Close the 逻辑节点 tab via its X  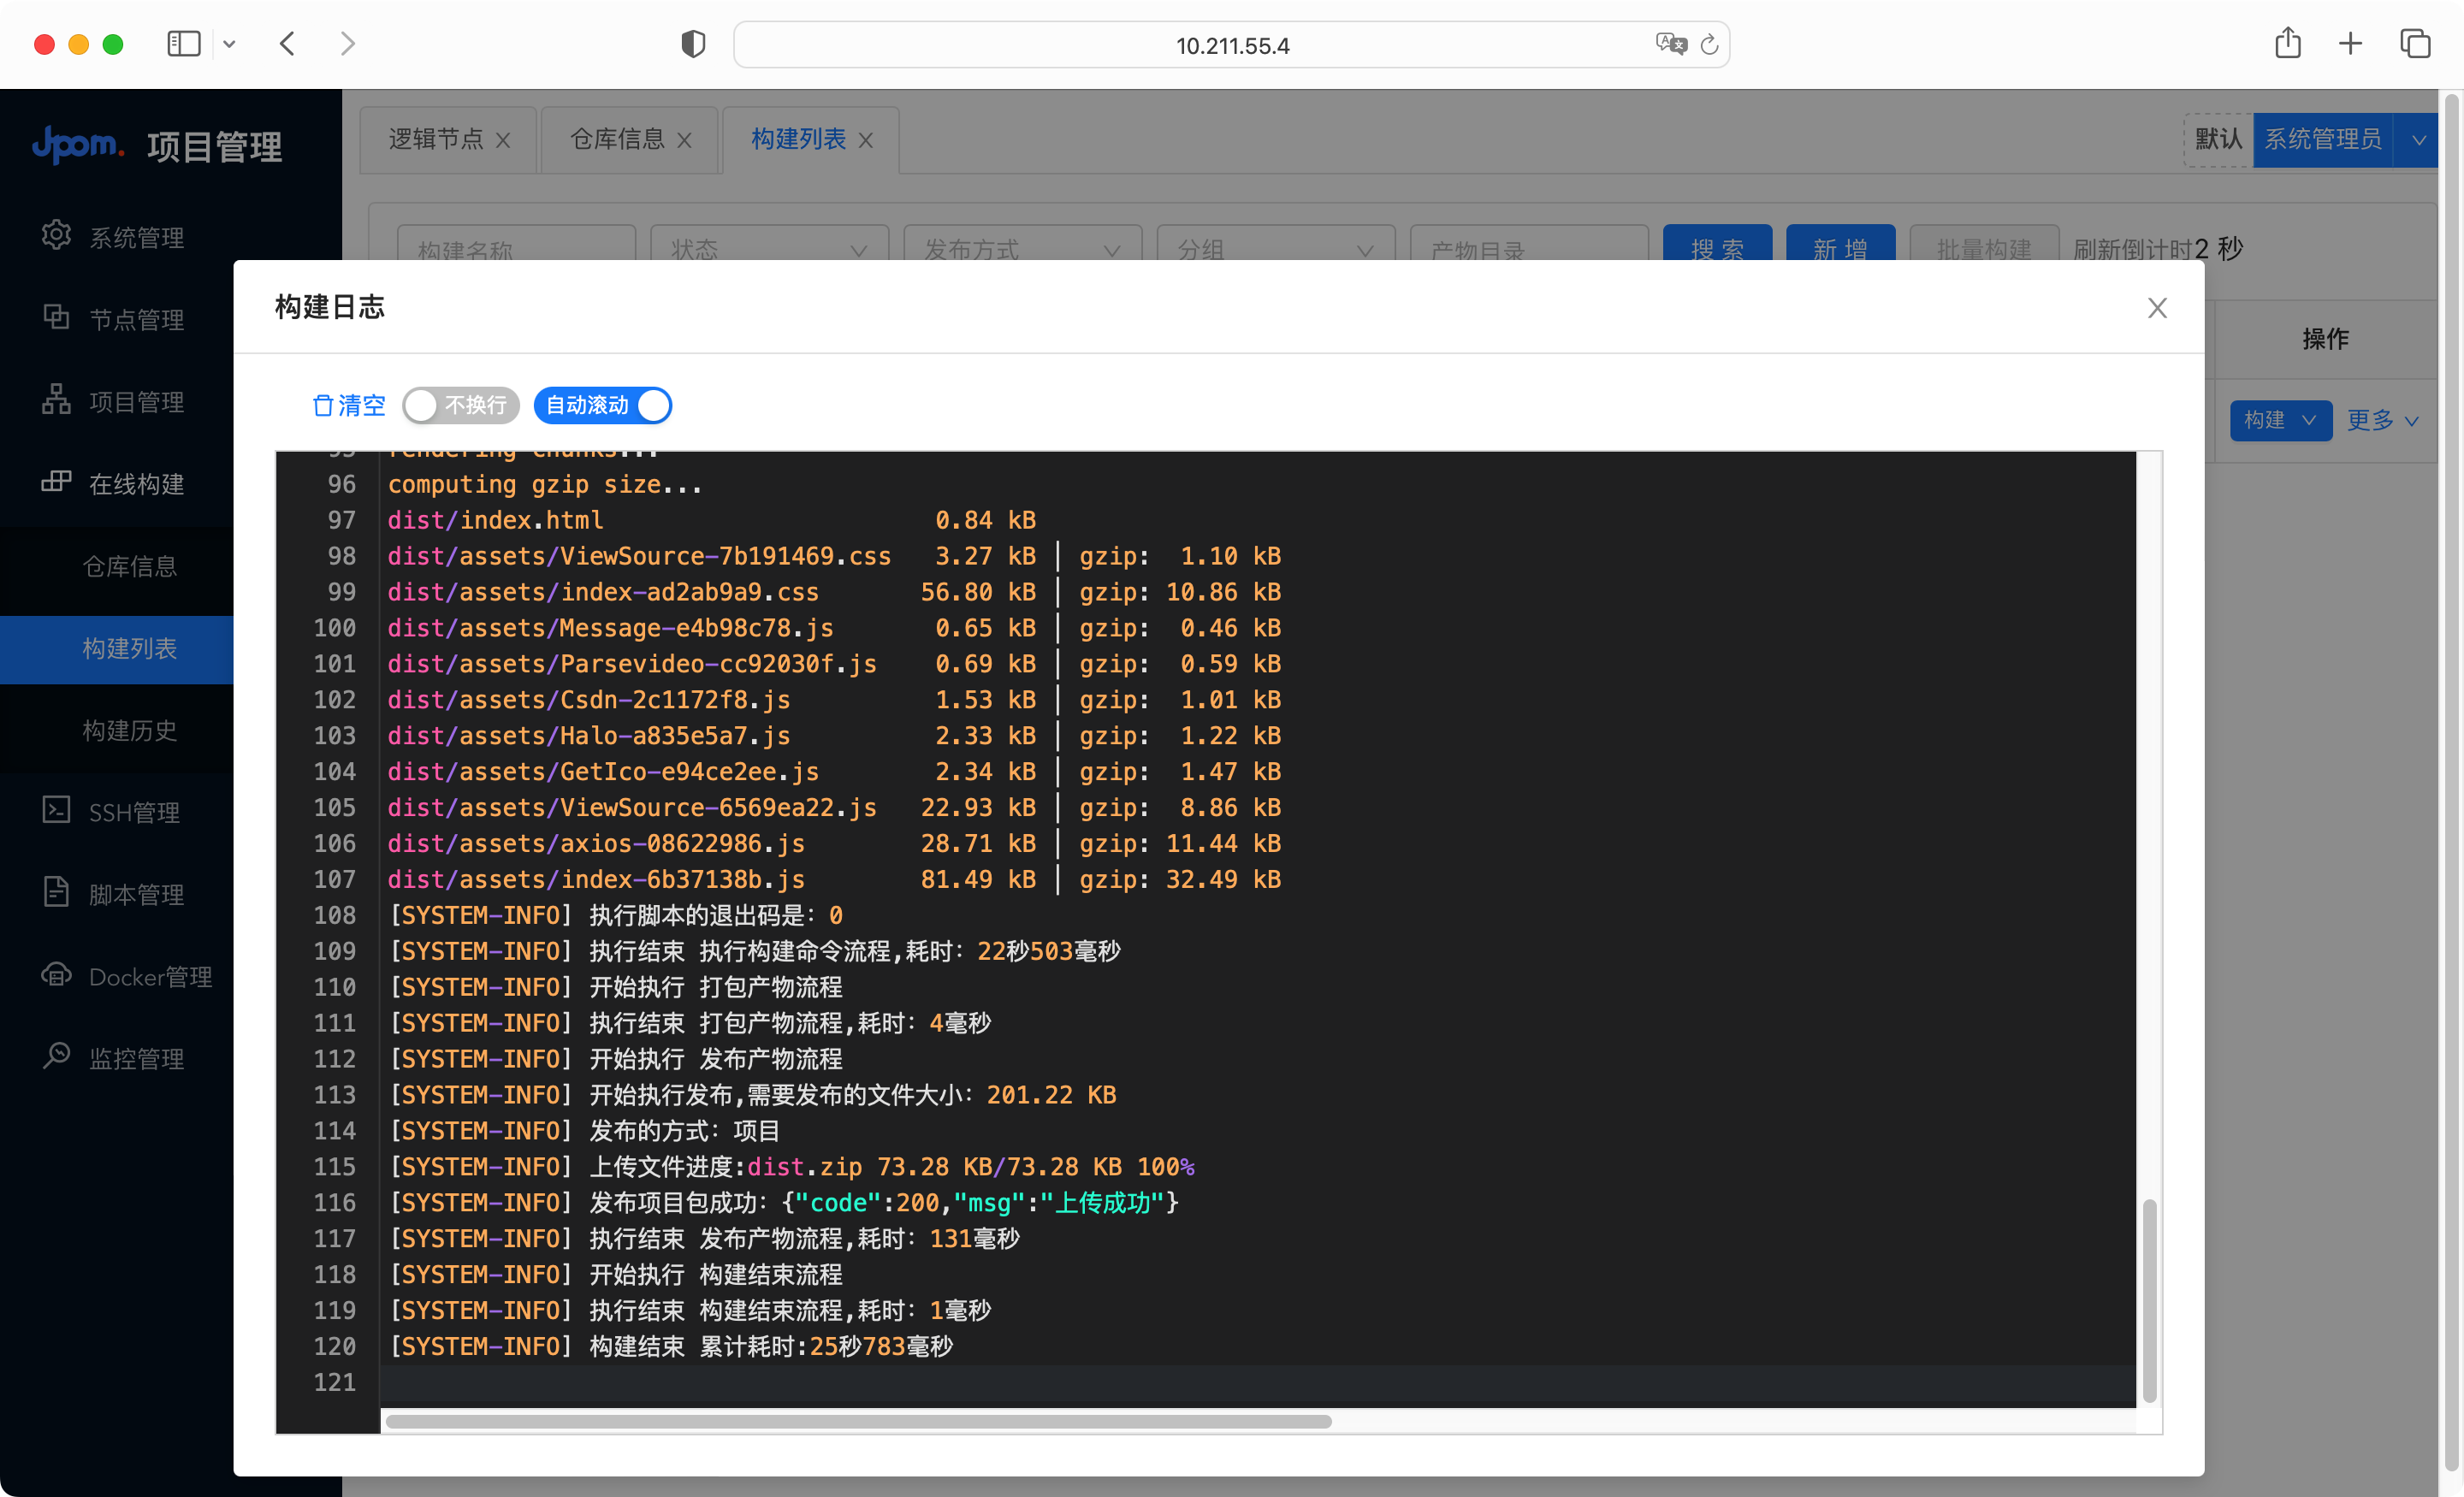[x=503, y=140]
